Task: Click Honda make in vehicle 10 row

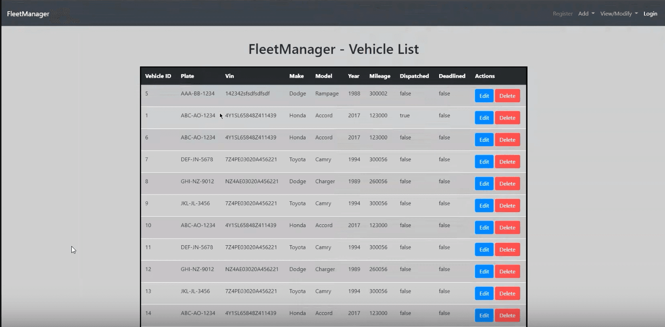Action: point(298,226)
